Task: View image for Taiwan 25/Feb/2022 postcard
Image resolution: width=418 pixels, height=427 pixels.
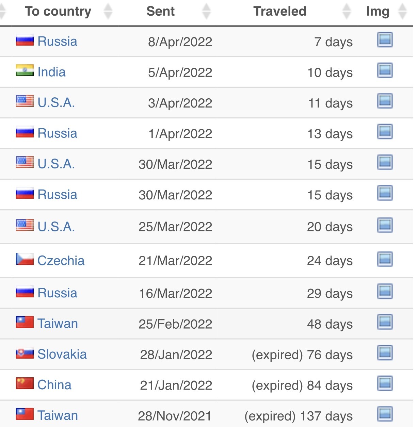Action: point(385,322)
